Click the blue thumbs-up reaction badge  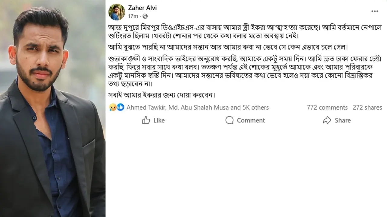[120, 107]
